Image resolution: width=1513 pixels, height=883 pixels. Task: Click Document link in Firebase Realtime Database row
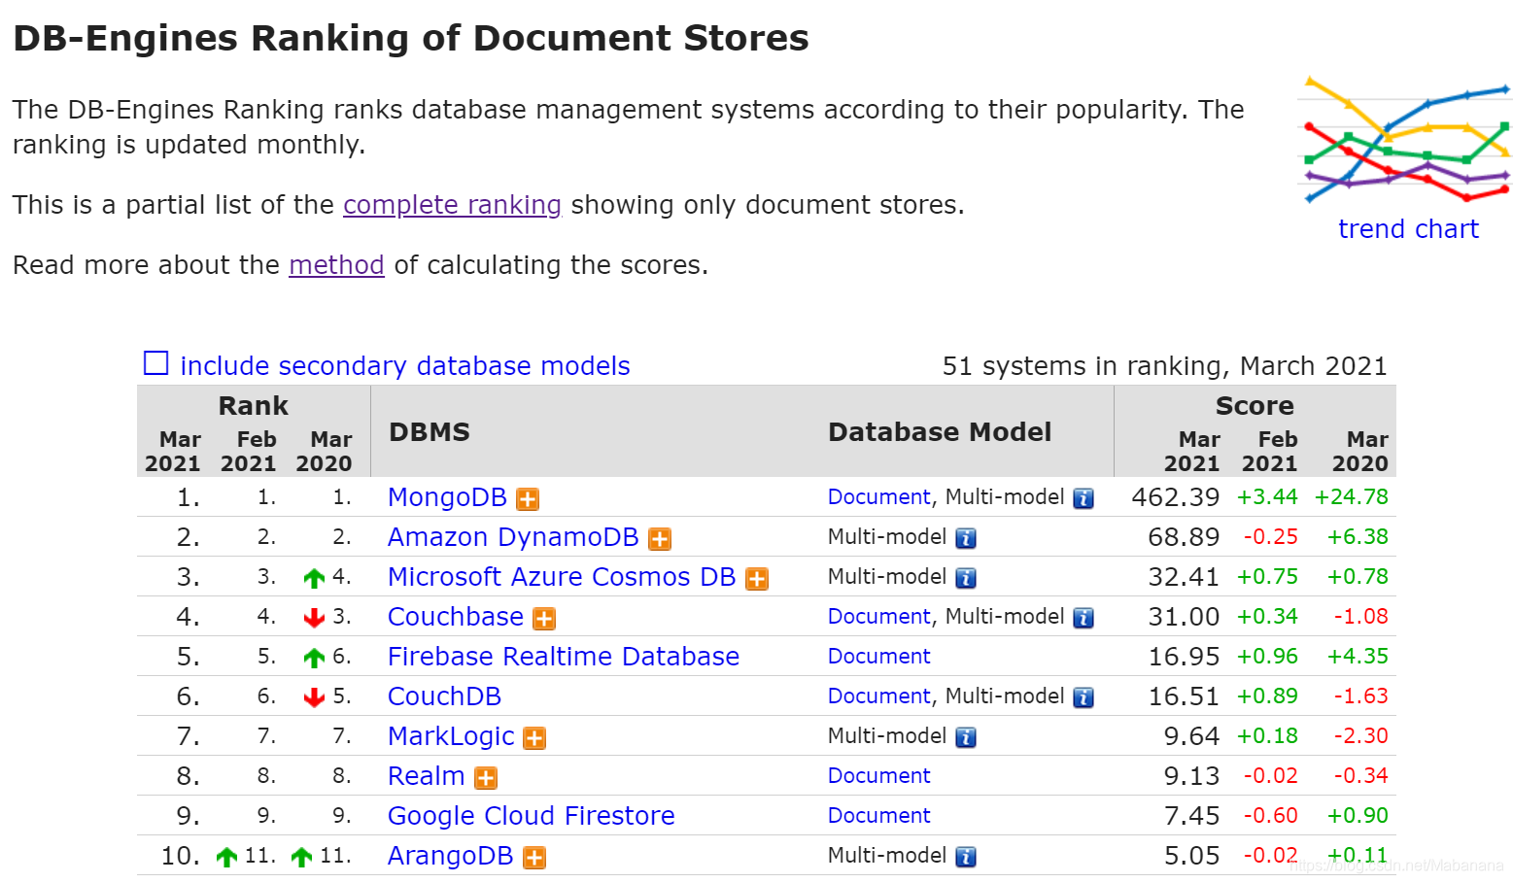click(x=879, y=657)
